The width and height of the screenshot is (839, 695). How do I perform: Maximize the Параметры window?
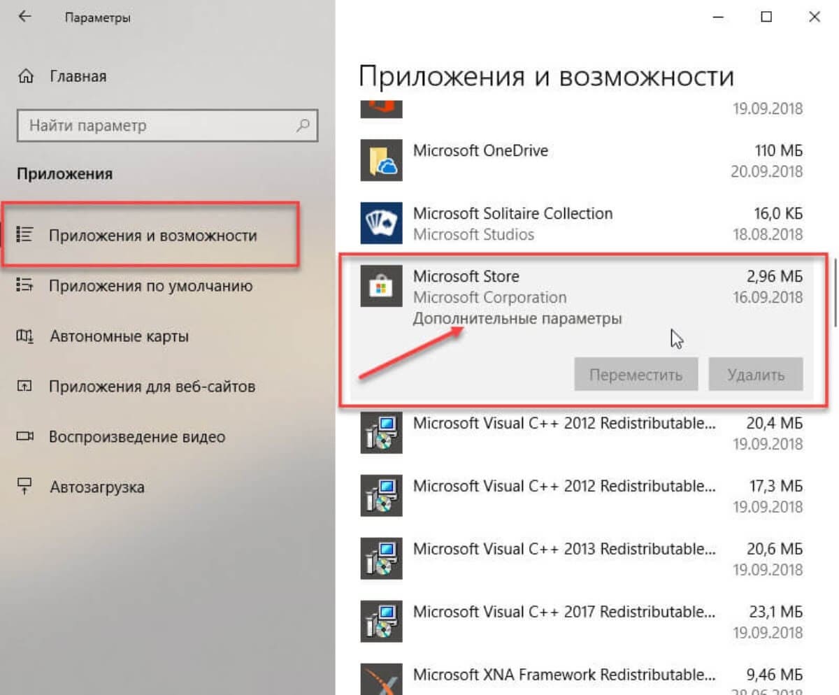[767, 17]
